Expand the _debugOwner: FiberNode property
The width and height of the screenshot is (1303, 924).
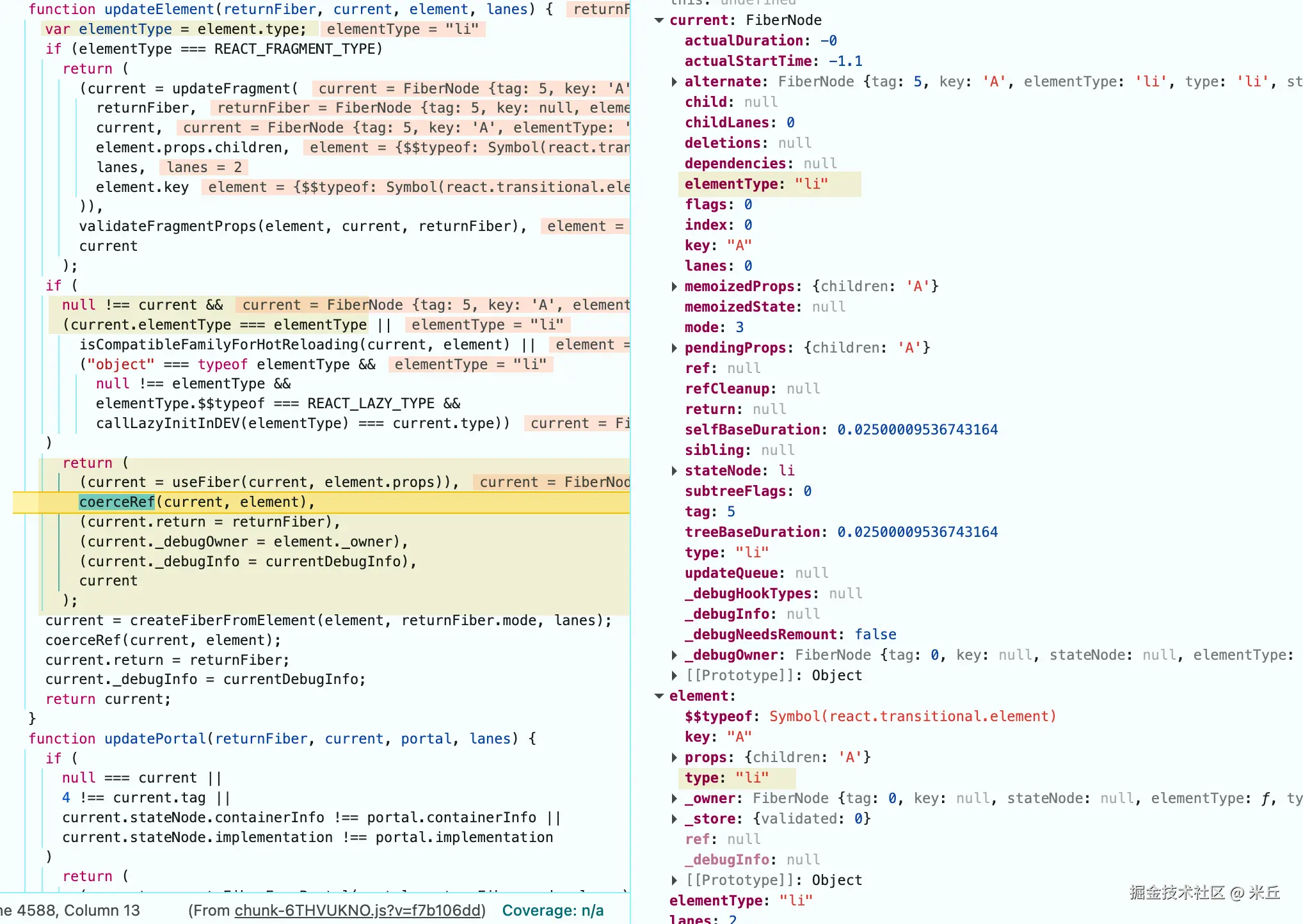[674, 655]
